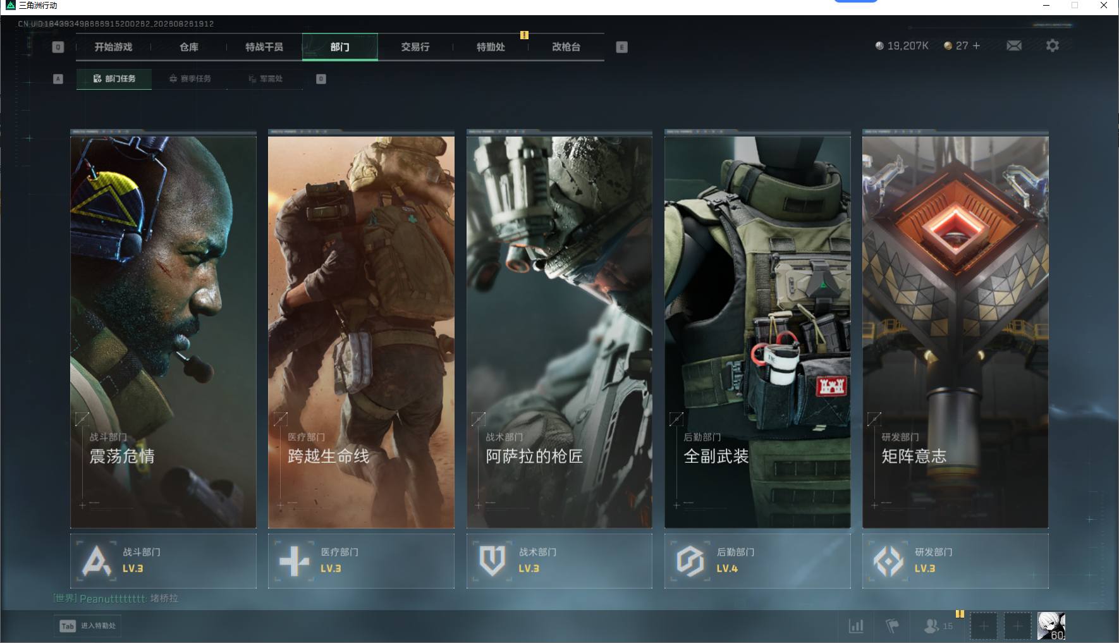Click the second empty squad slot plus
The height and width of the screenshot is (643, 1119).
pos(1017,626)
